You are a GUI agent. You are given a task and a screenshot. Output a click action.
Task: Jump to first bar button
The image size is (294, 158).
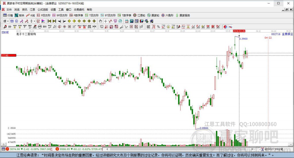click(49, 21)
